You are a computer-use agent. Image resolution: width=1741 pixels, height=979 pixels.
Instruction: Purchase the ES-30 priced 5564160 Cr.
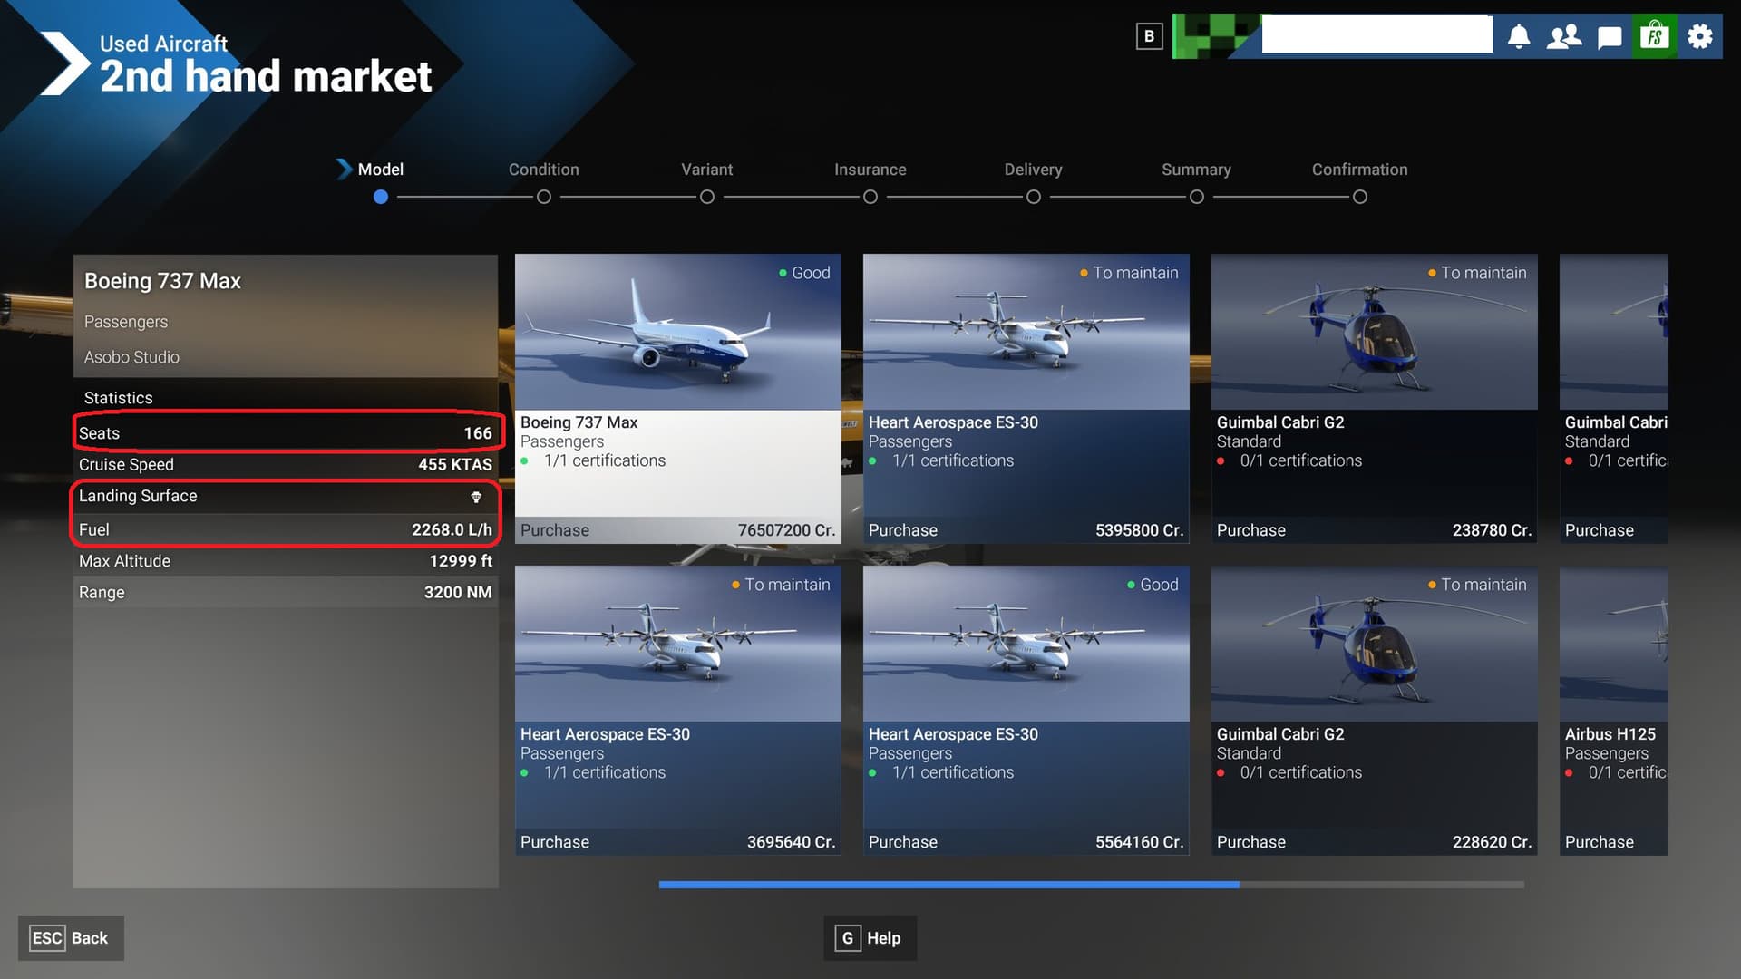pos(1026,842)
